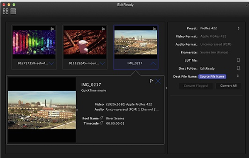Screen dimensions: 249x158
Task: Click the splitter handle before settings panel
Action: 166,88
